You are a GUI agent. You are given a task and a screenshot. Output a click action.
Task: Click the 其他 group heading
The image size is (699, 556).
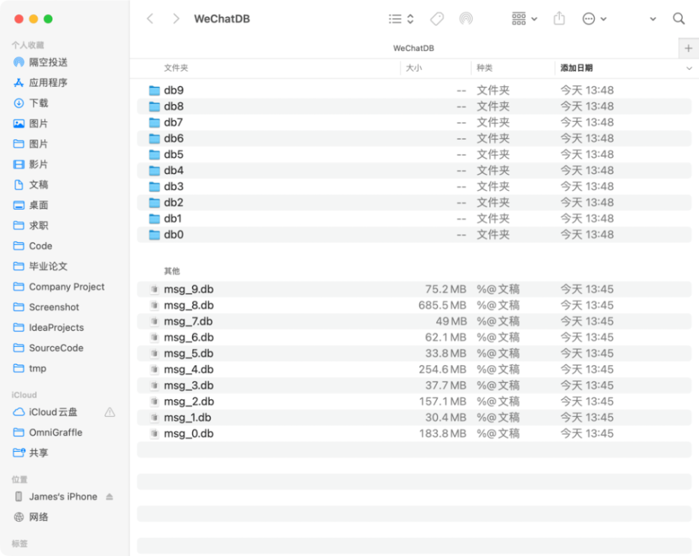172,271
